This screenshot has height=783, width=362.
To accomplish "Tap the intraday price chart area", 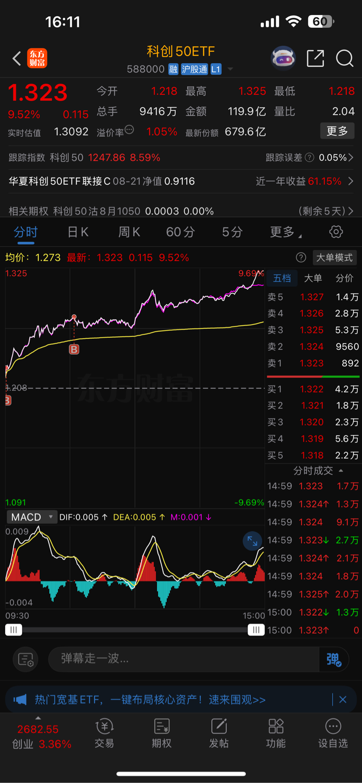I will (x=135, y=388).
